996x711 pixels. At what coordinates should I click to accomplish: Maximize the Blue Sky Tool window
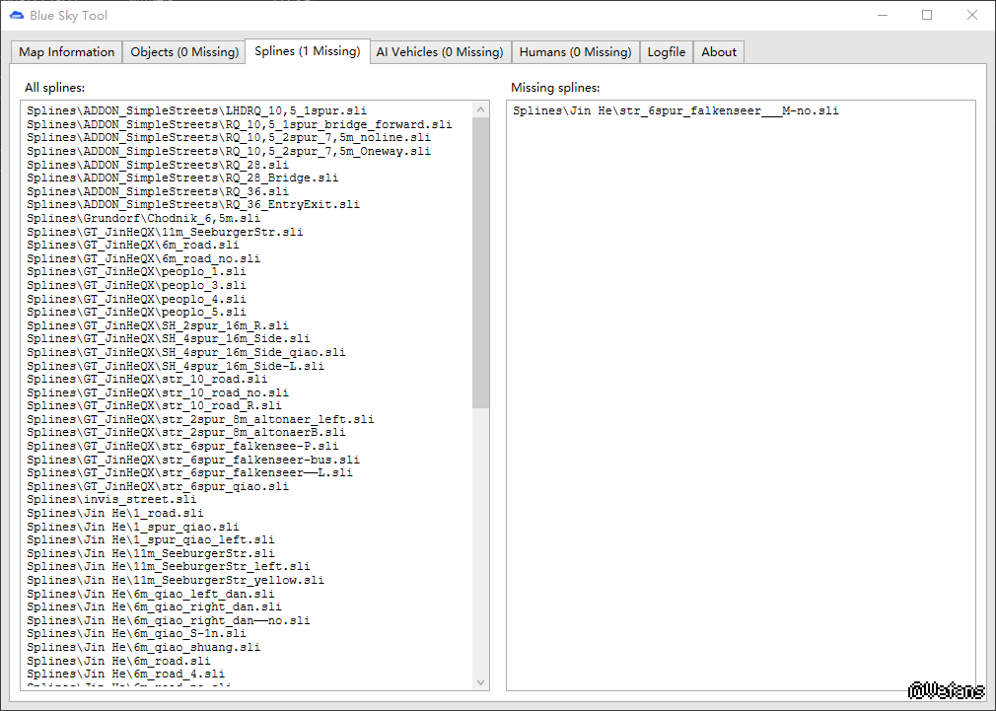point(927,15)
